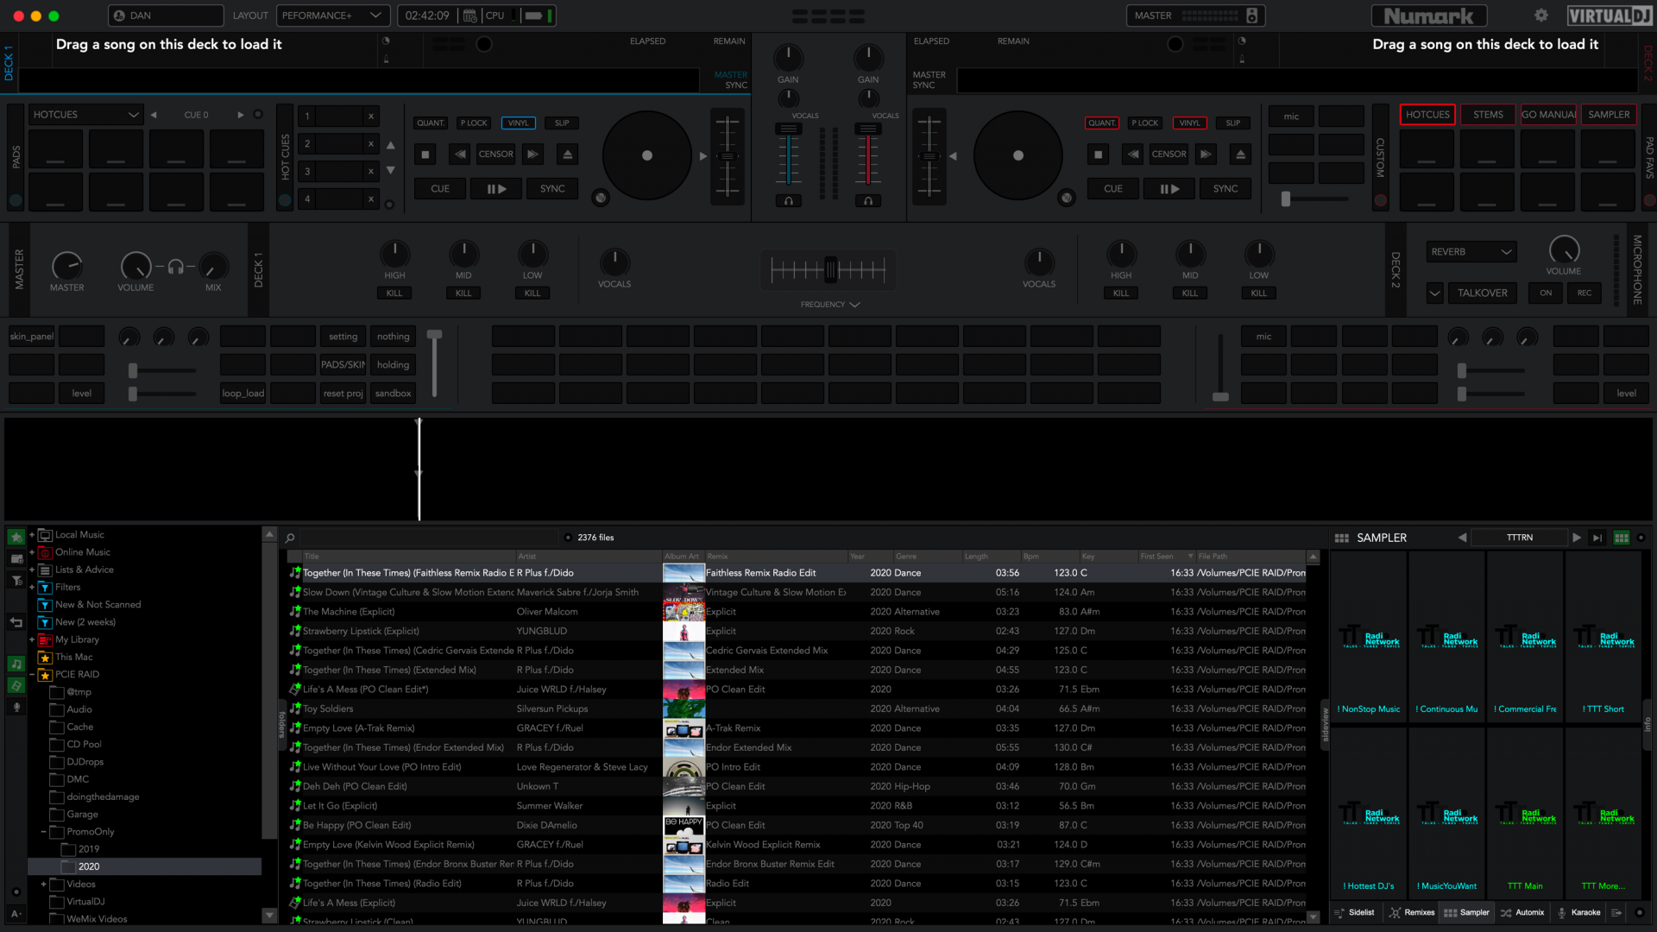The width and height of the screenshot is (1657, 932).
Task: Switch to the Automix tab
Action: (x=1522, y=913)
